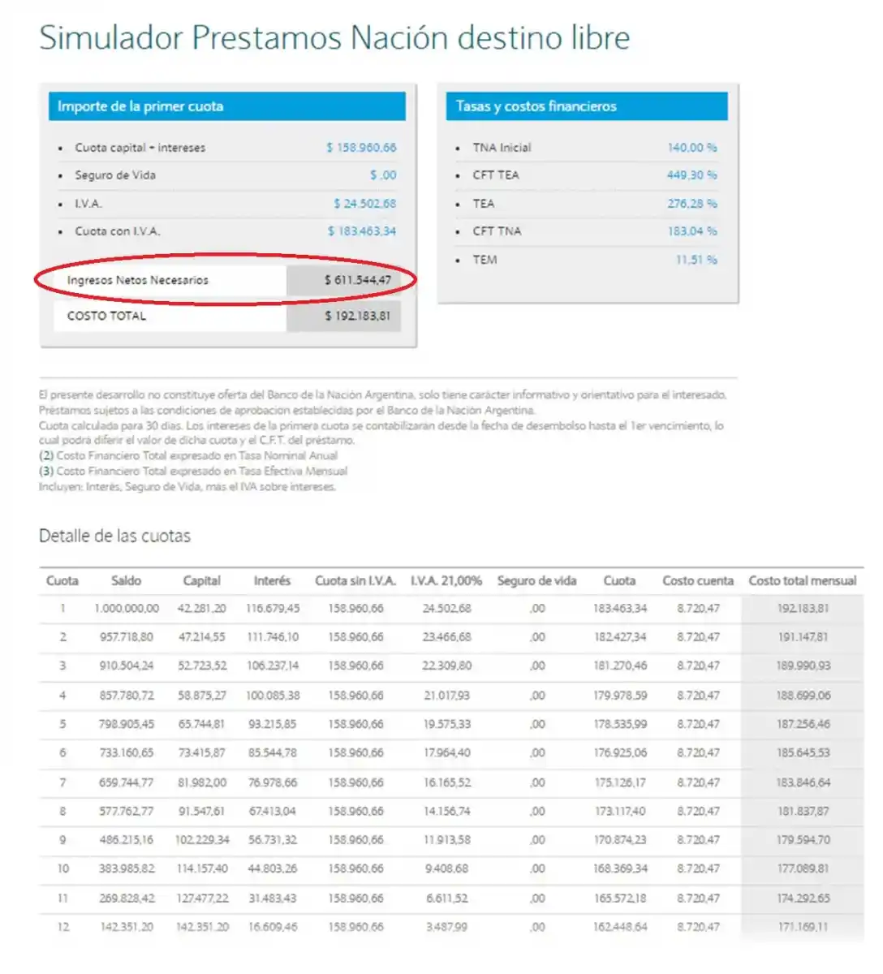
Task: Select the CFT TEA rate of 449,30%
Action: [x=694, y=175]
